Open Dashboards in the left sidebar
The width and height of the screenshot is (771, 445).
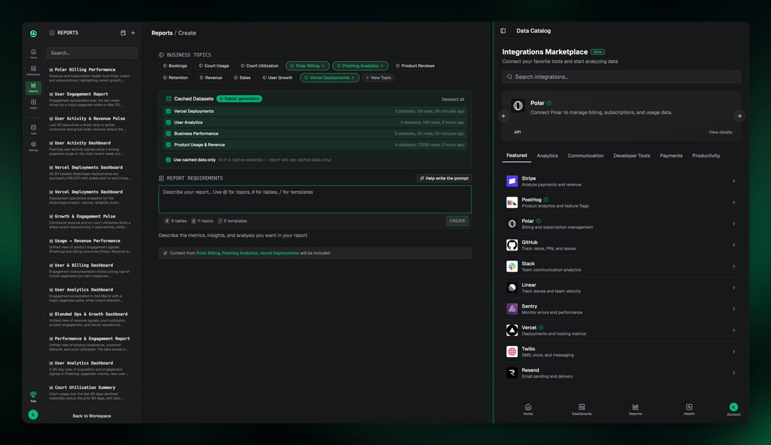33,71
